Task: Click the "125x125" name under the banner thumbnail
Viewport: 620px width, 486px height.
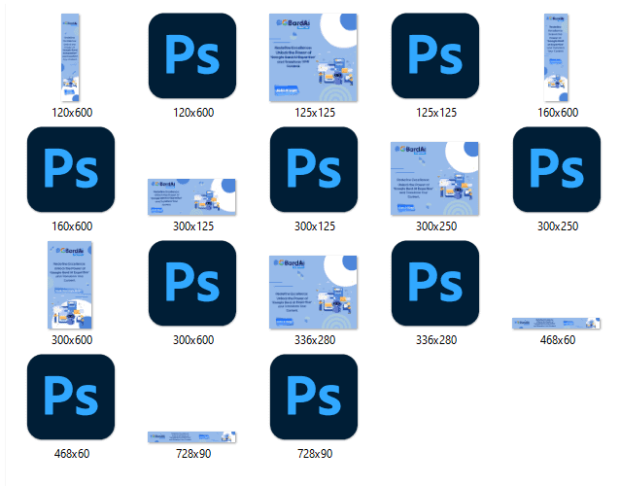Action: point(315,113)
